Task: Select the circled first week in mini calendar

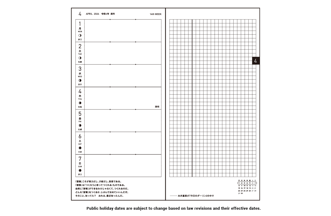Action: click(x=247, y=183)
